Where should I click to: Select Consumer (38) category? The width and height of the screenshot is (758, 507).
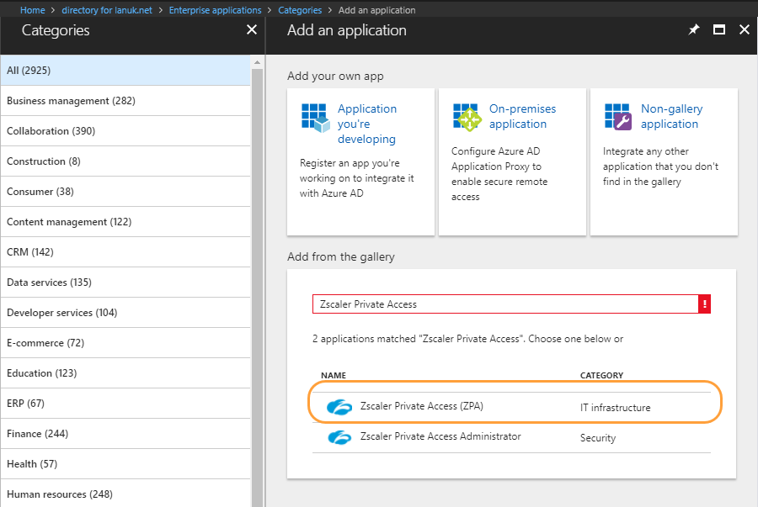pyautogui.click(x=125, y=192)
